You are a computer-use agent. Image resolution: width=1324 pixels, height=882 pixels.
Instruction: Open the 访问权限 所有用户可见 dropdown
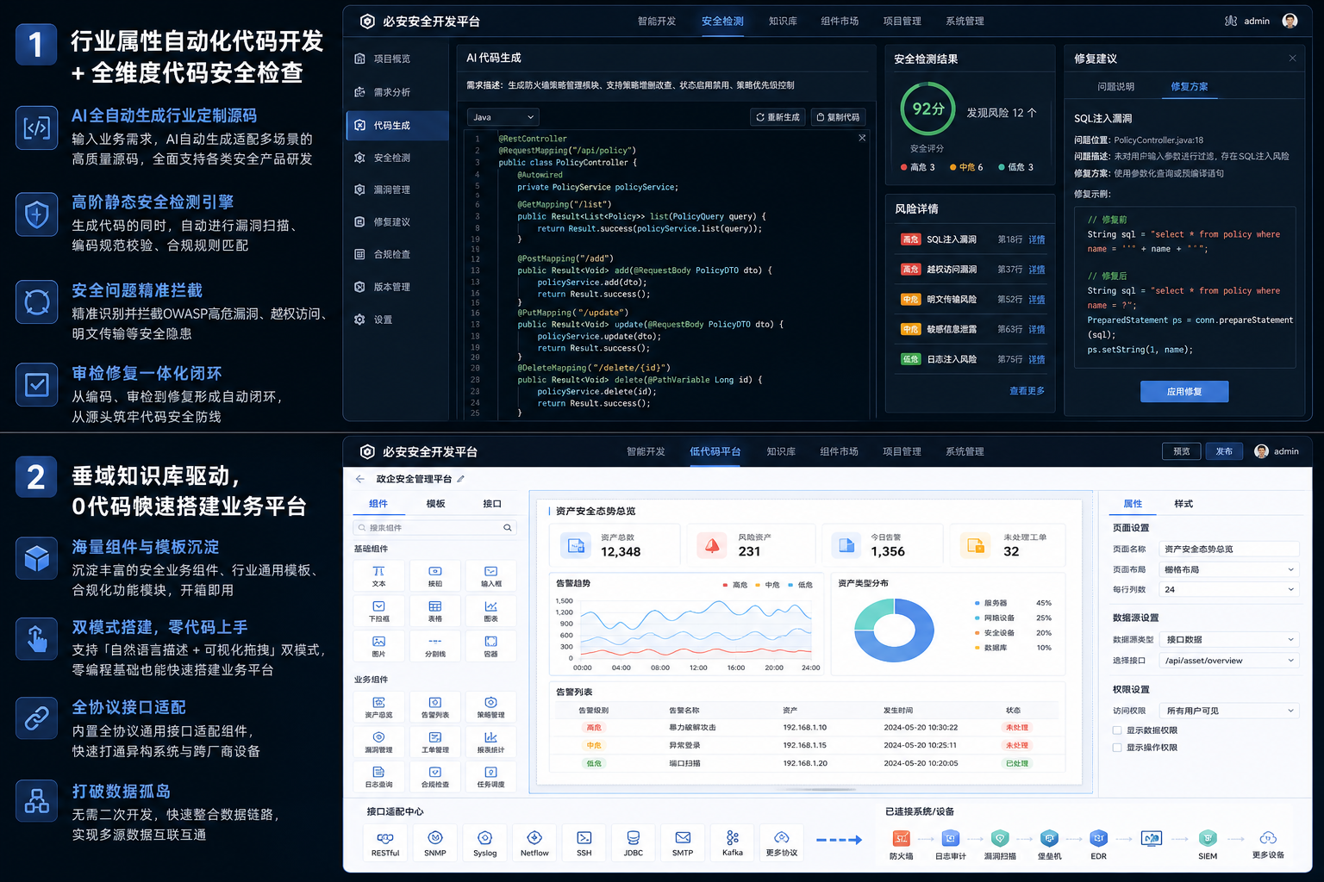tap(1229, 711)
